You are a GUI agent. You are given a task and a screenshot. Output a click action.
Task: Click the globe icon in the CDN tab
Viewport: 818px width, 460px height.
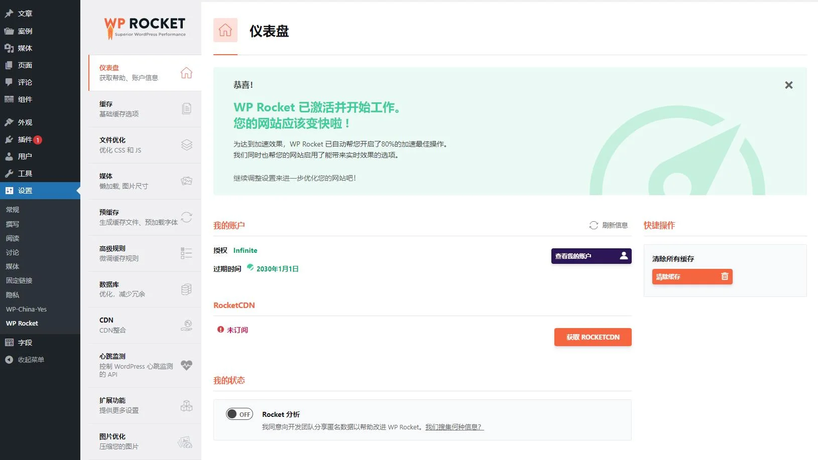coord(186,326)
